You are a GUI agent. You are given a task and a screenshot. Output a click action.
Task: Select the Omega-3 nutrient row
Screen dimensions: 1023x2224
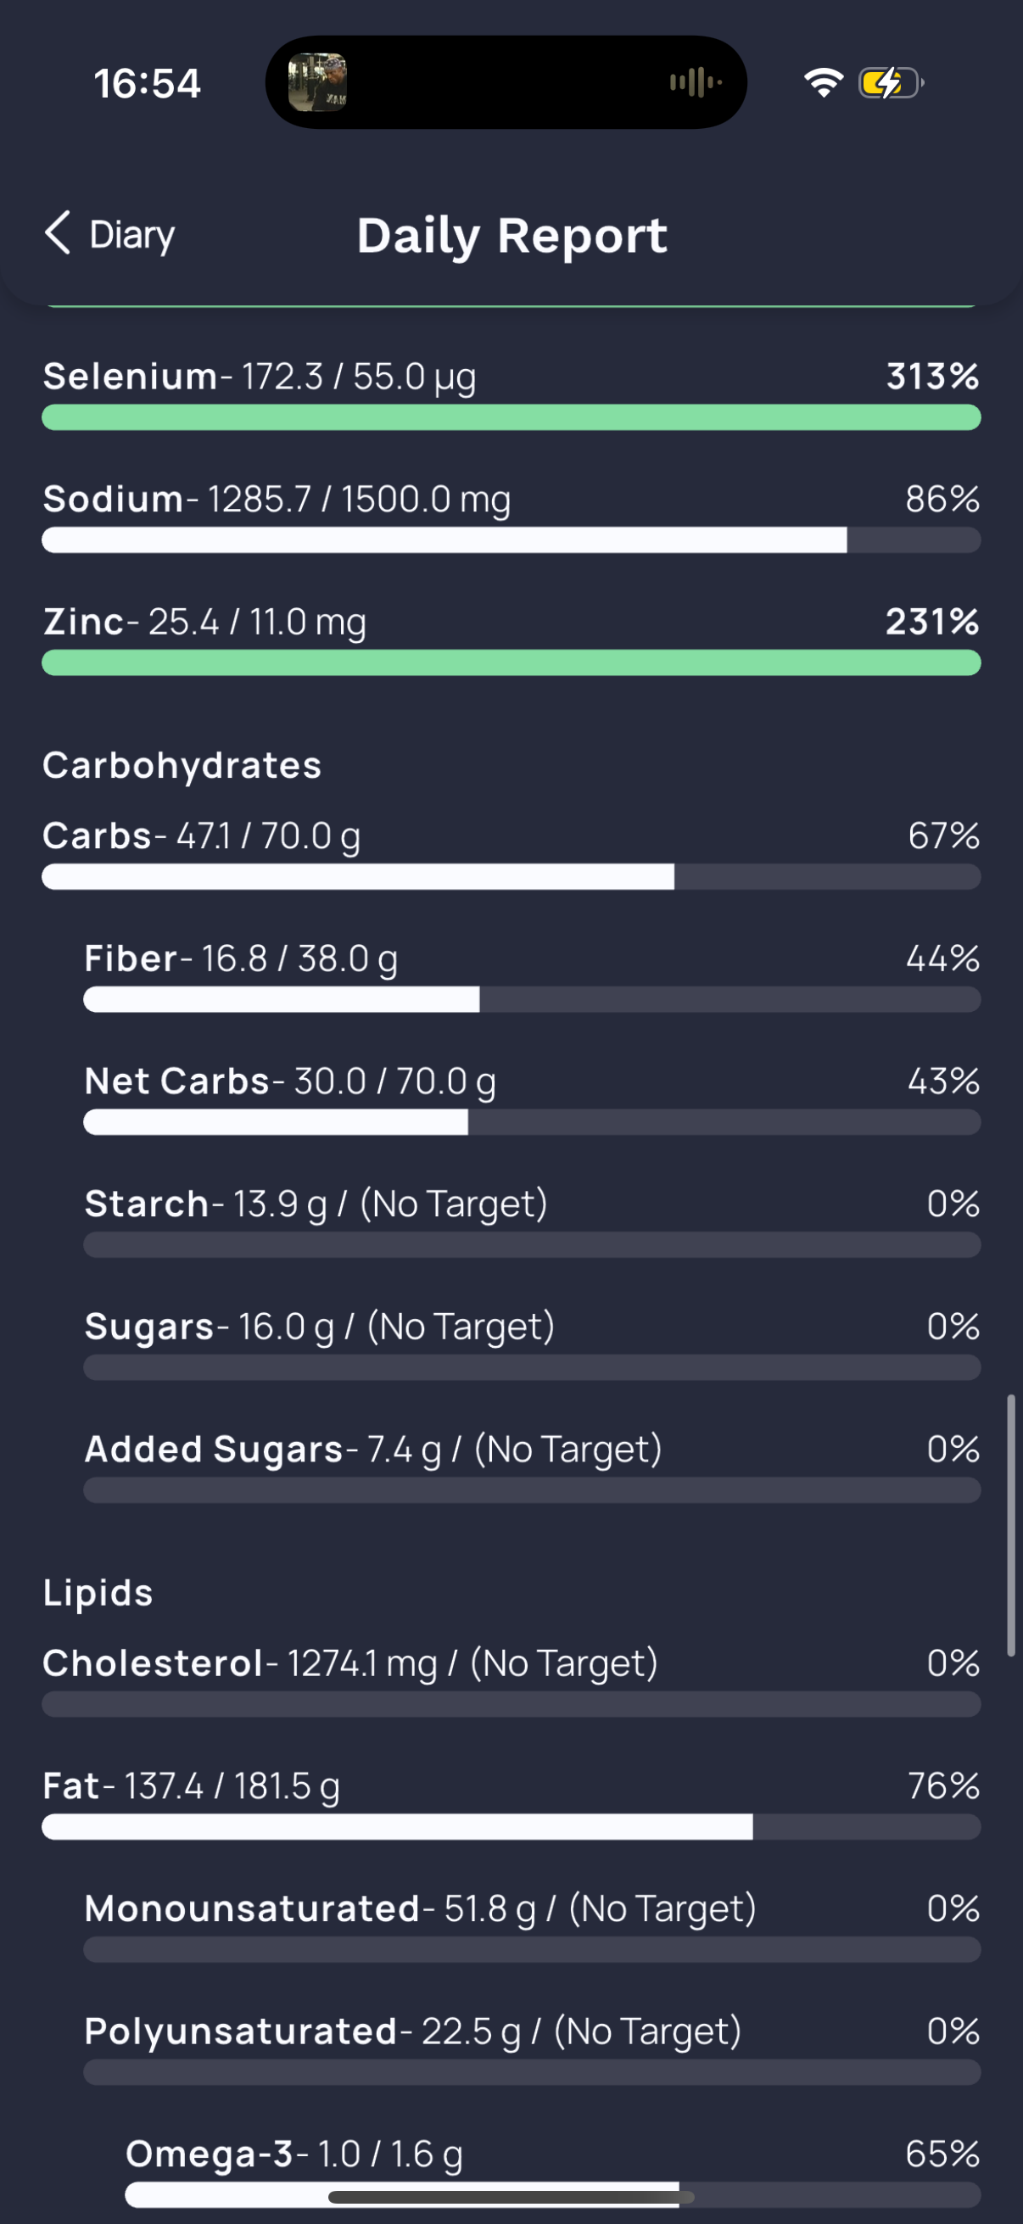pyautogui.click(x=552, y=2171)
